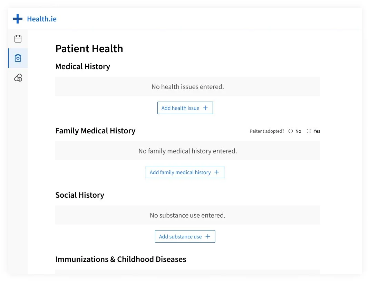Click the plus icon beside Add substance use

[208, 236]
